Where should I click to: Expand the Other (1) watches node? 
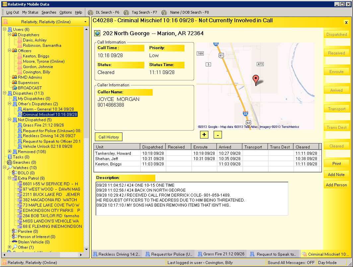[9, 247]
